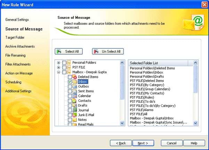The width and height of the screenshot is (209, 150).
Task: Cancel the New Rule Wizard
Action: click(x=172, y=143)
